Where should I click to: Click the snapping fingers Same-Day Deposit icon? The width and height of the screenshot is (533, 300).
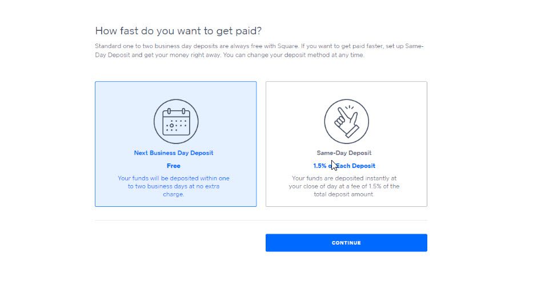346,121
